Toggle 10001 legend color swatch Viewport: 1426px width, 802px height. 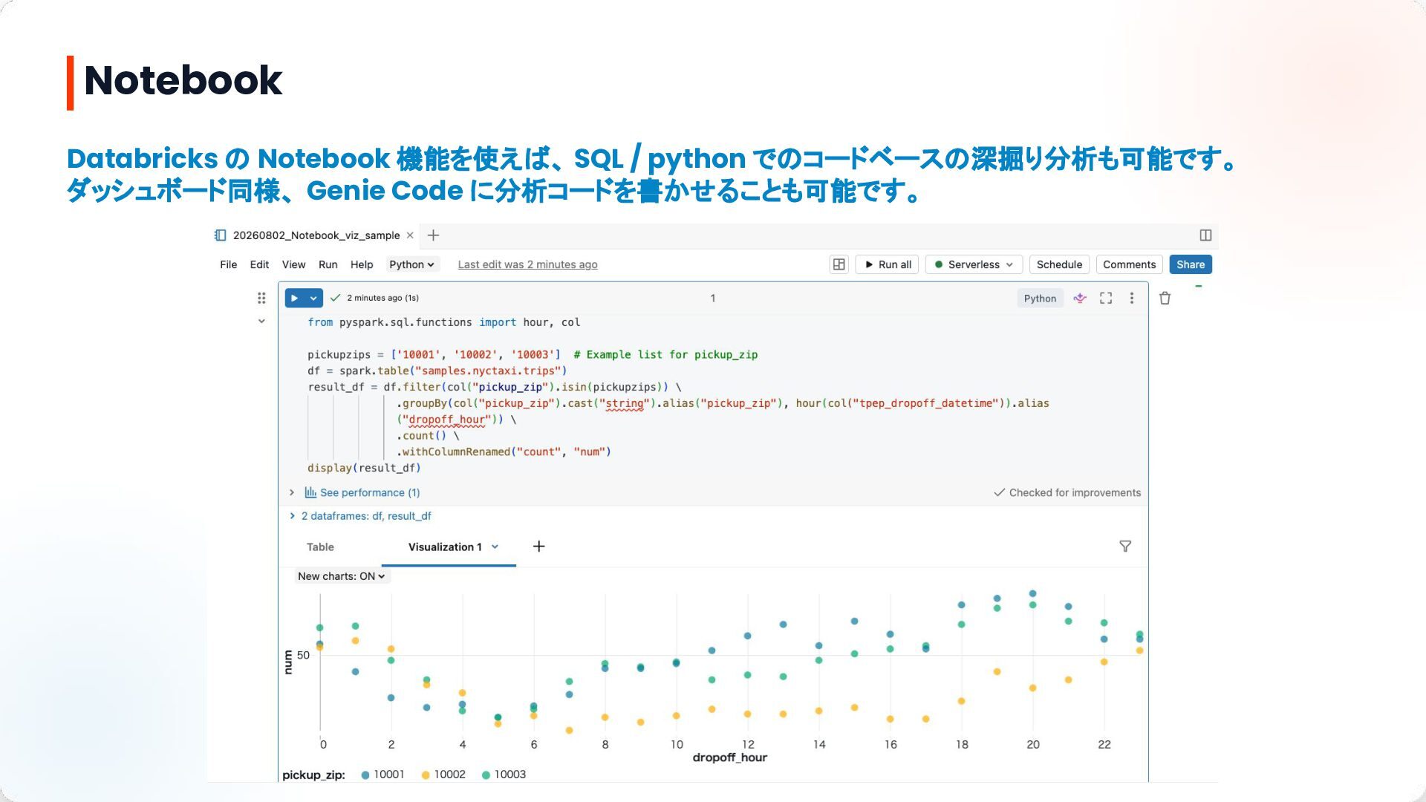point(365,775)
